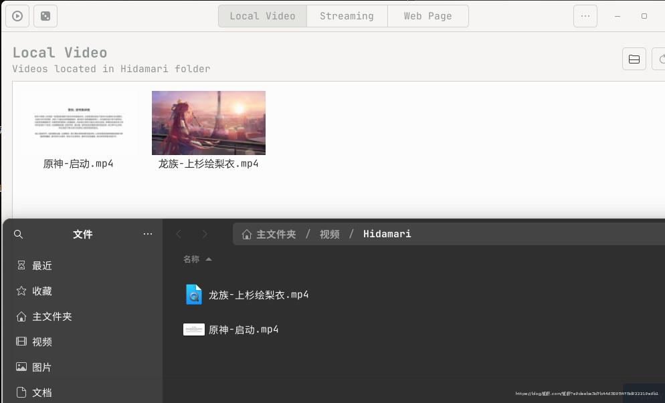The width and height of the screenshot is (665, 403).
Task: Select 龙族-上杉绘梨衣.mp4 in the file list
Action: pos(258,295)
